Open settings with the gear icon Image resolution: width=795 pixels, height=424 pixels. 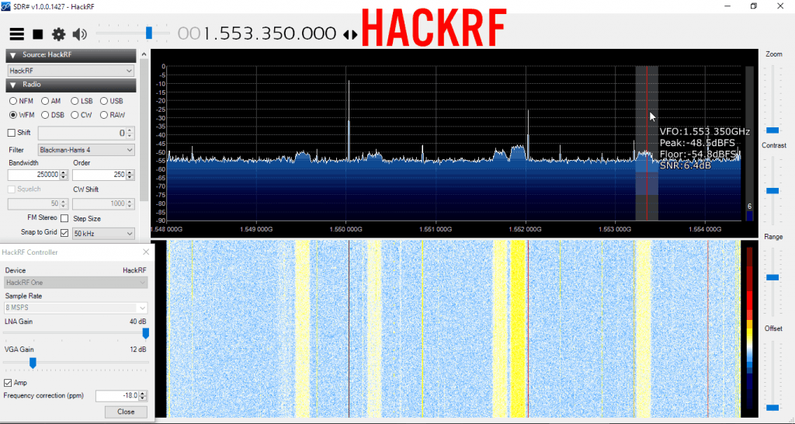(x=58, y=34)
